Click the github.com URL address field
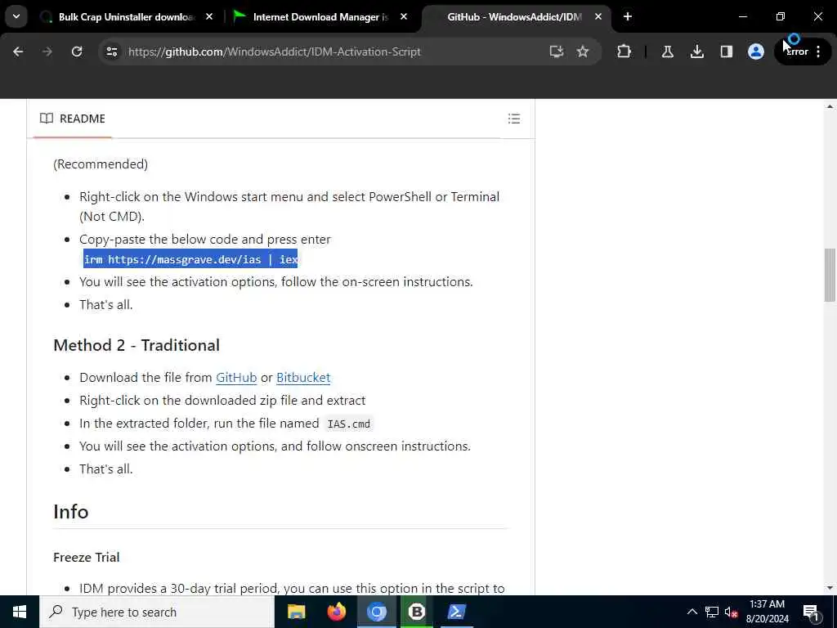Viewport: 837px width, 628px height. (x=275, y=52)
